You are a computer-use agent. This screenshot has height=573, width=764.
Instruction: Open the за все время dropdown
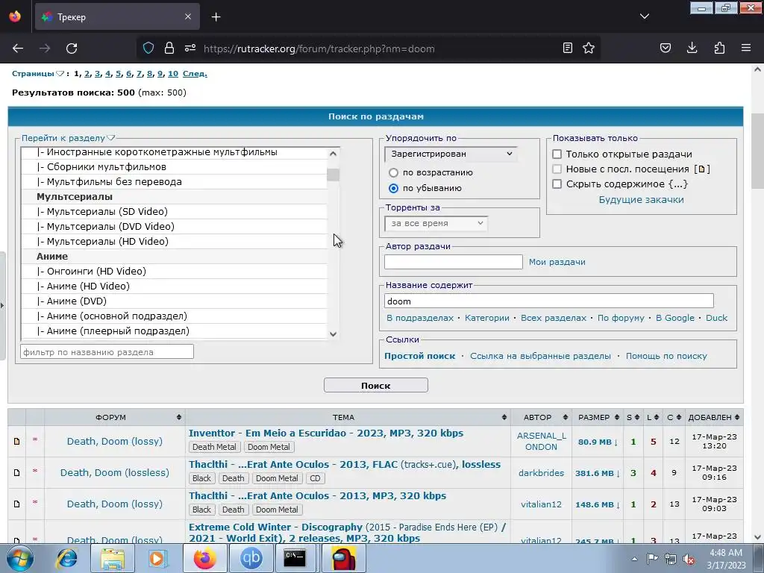436,223
